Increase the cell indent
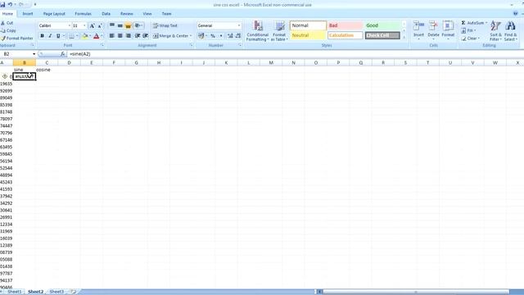The width and height of the screenshot is (524, 295). click(x=146, y=36)
